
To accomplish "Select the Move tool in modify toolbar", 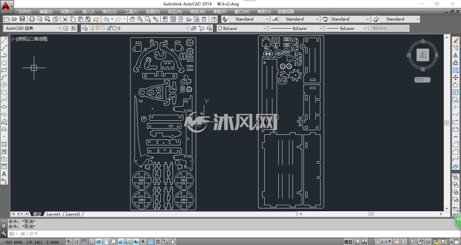I will (x=455, y=77).
